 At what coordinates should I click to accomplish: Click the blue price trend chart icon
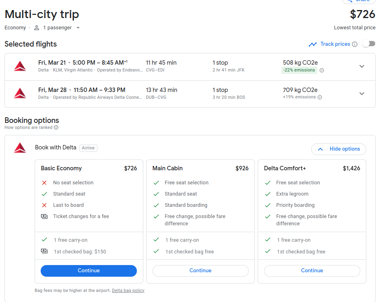coord(313,44)
